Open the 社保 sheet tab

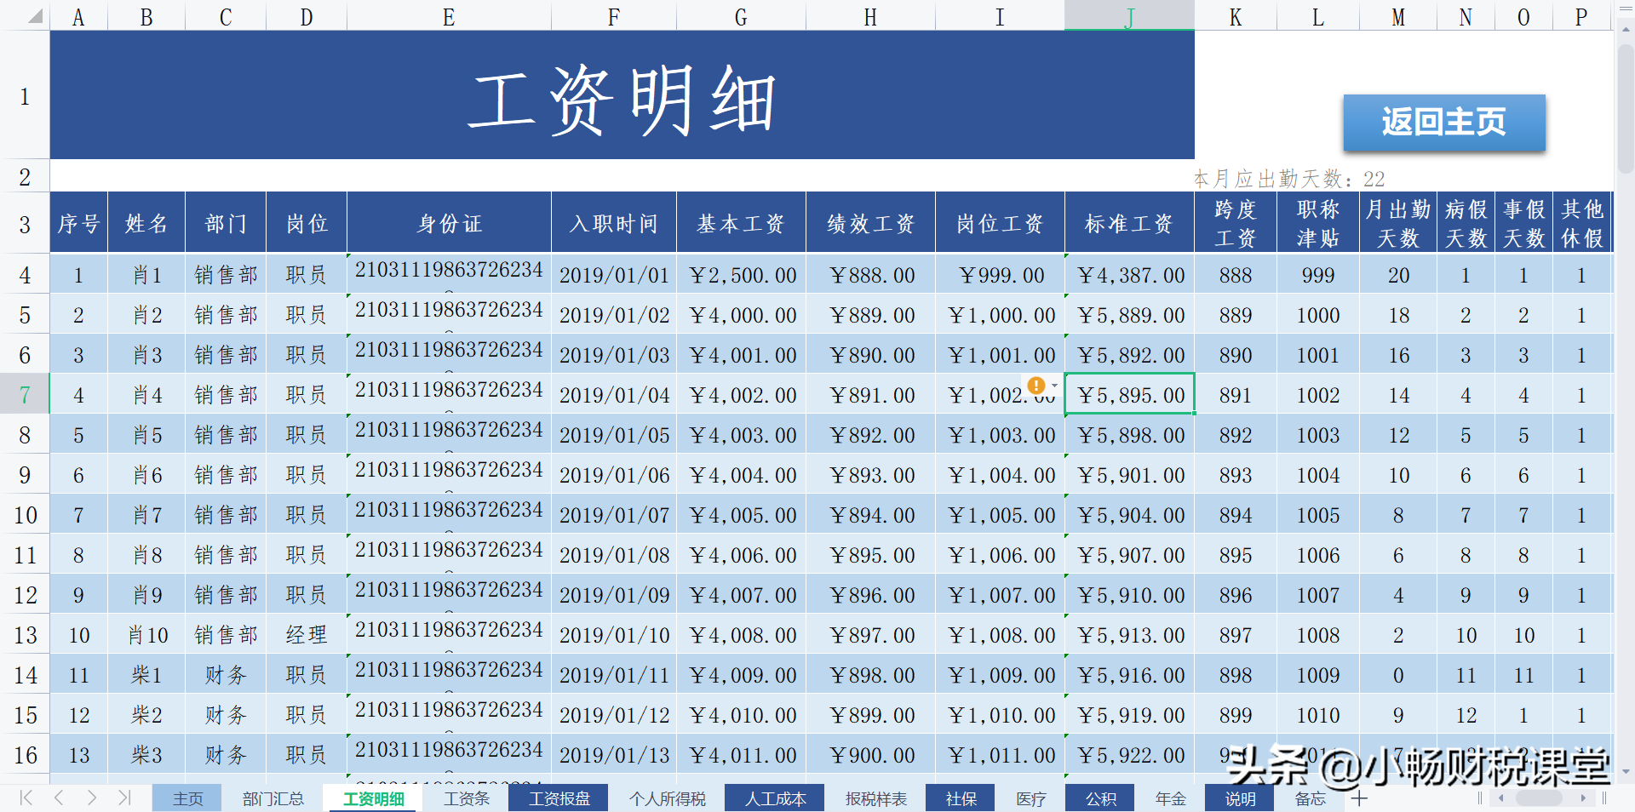tap(960, 798)
